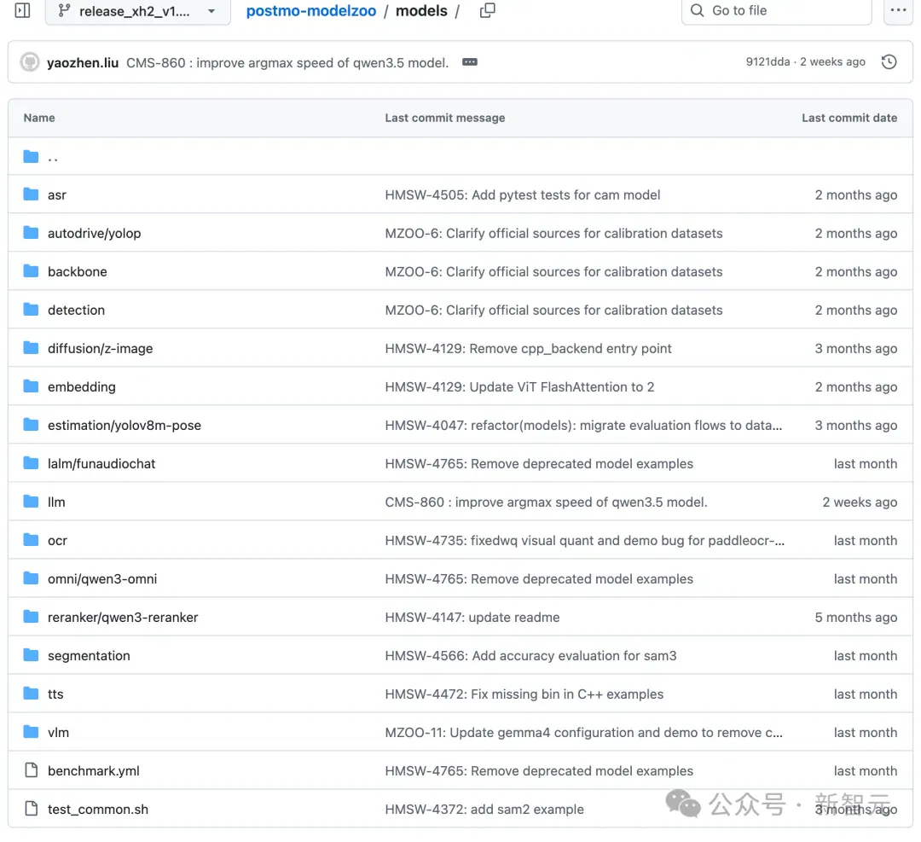Open the header commit message 'CMS-860 : improve argmax speed'
The height and width of the screenshot is (842, 921).
[x=287, y=63]
